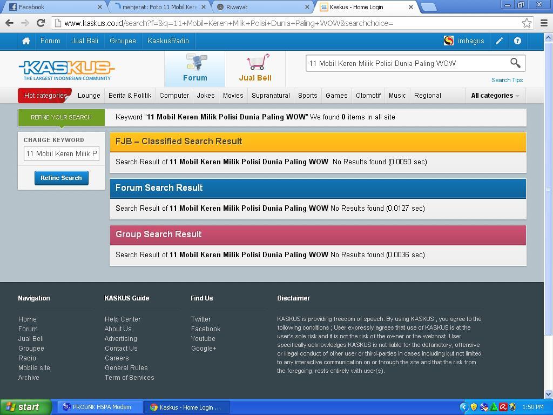Screen dimensions: 553x415
Task: Select the Forum section icon
Action: 195,69
